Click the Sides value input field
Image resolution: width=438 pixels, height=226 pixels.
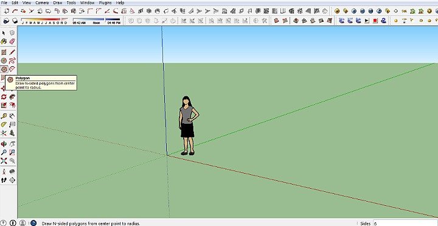tap(405, 224)
